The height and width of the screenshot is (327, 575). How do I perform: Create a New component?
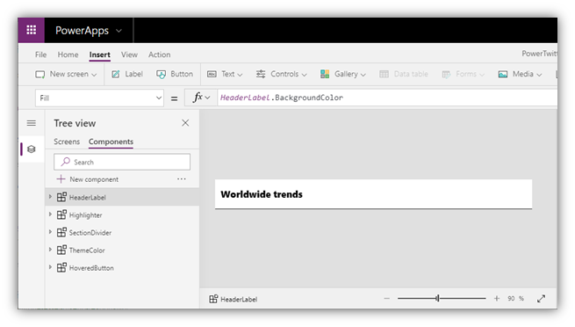click(x=94, y=179)
